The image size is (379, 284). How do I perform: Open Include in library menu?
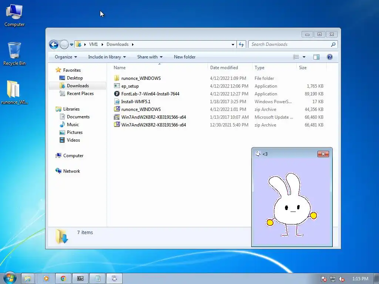coord(107,57)
